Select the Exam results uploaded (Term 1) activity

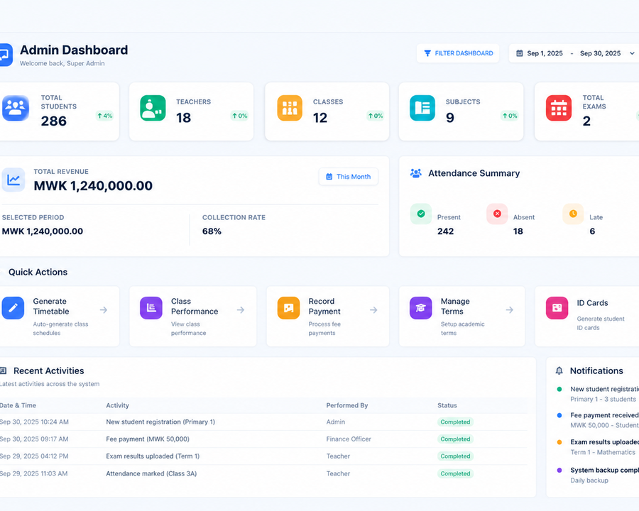tap(153, 456)
